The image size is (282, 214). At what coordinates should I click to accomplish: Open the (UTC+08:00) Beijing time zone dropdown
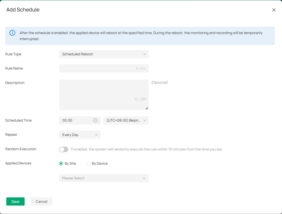pos(124,120)
